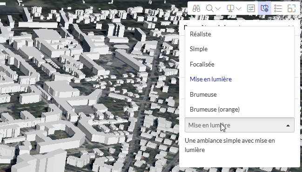Expand the chevron next to the search icon
Screen dimensions: 302x172
pos(218,8)
